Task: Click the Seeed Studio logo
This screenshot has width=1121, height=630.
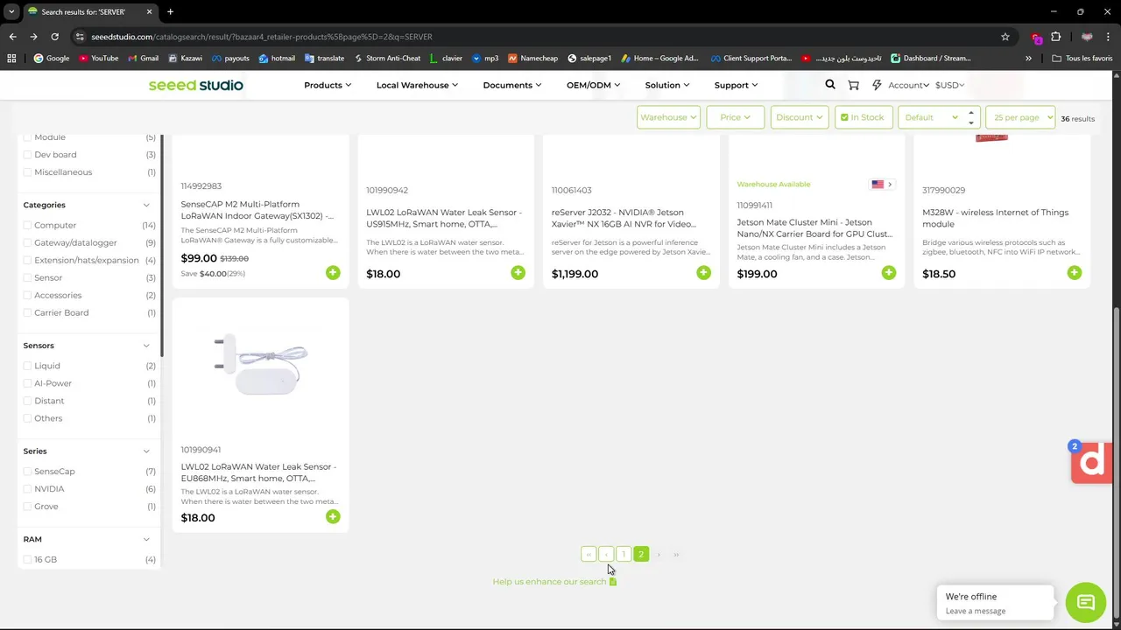Action: point(195,85)
